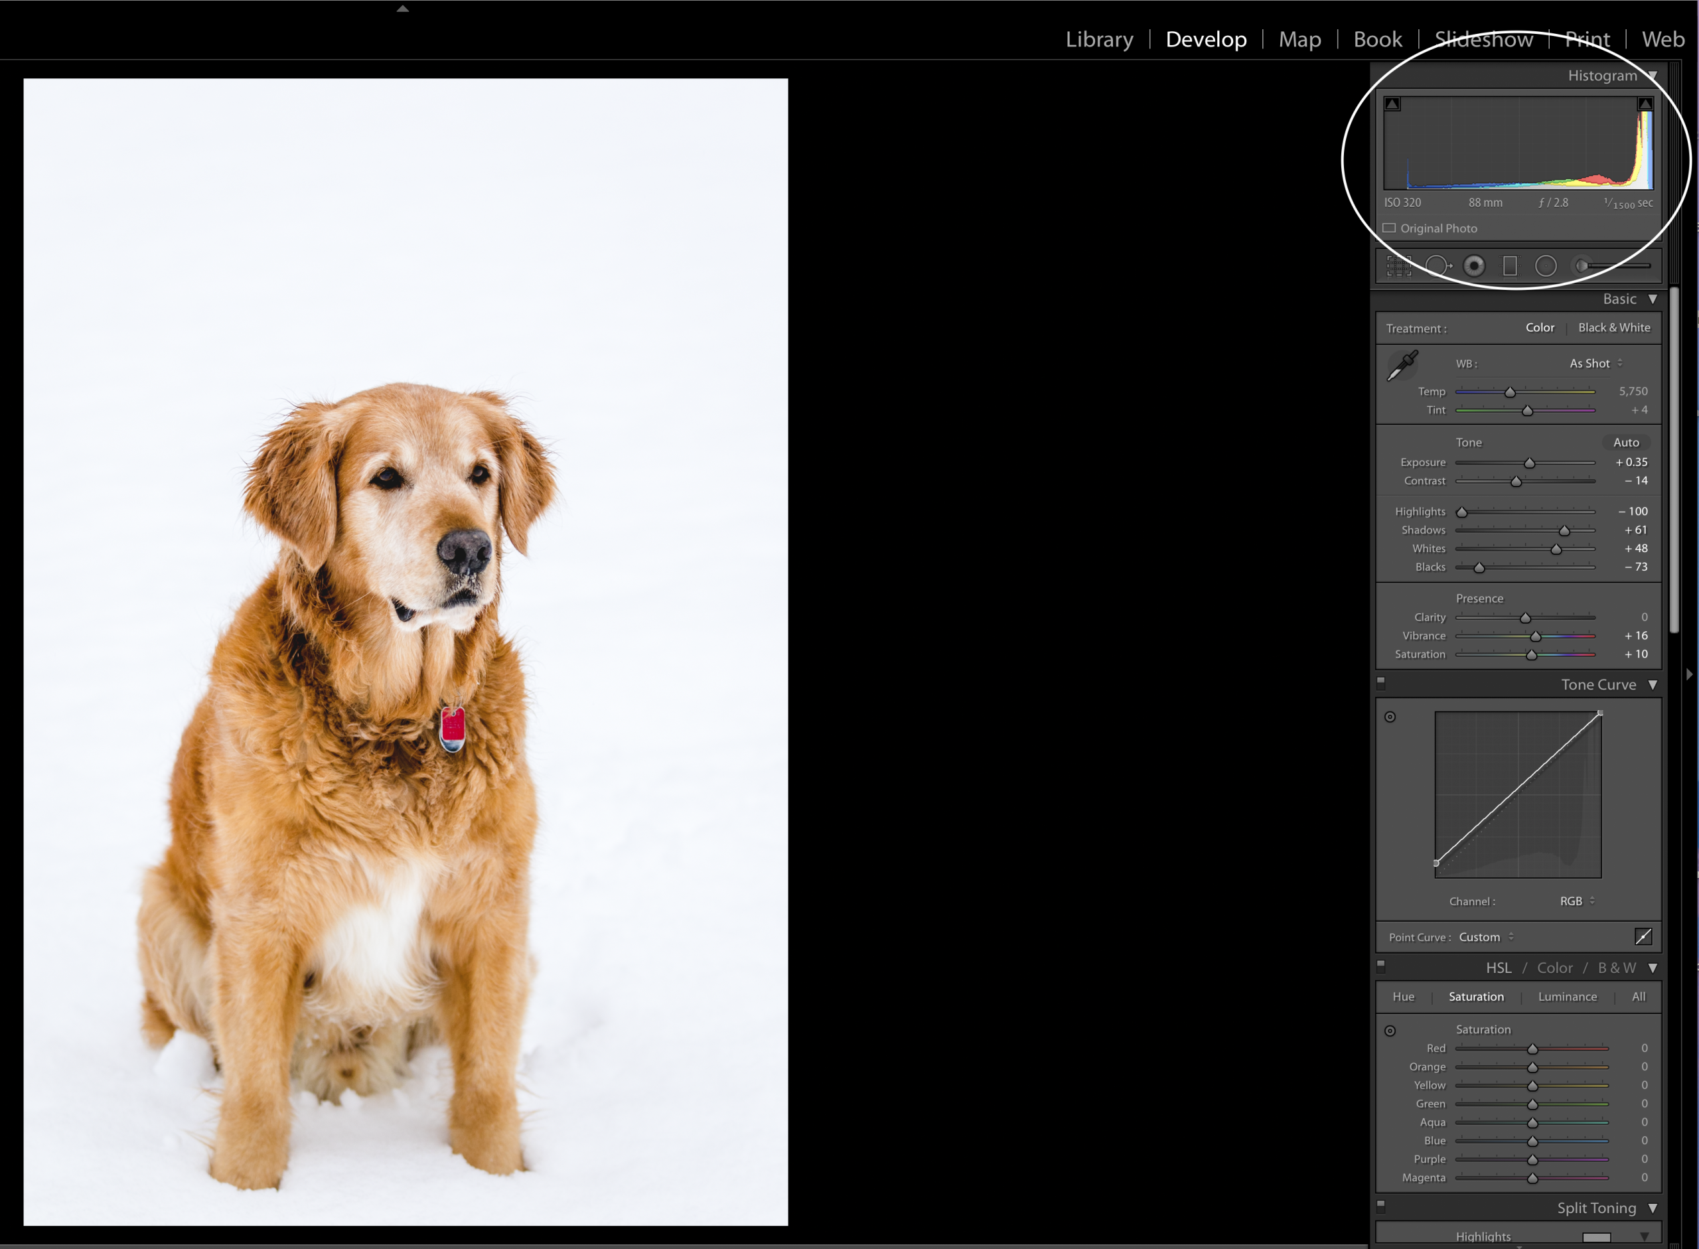Screen dimensions: 1699x1249
Task: Open the WB As Shot dropdown
Action: pos(1595,364)
